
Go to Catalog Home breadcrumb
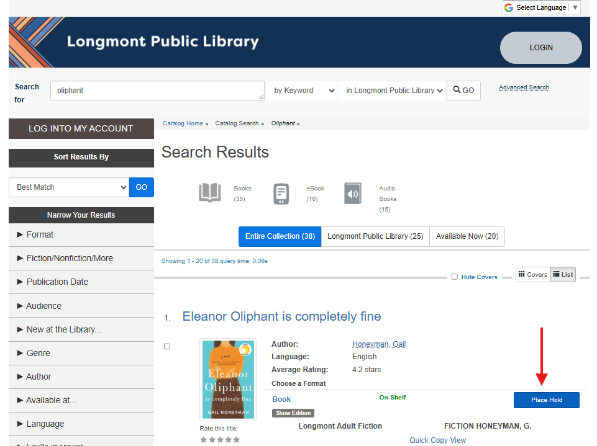pyautogui.click(x=183, y=123)
